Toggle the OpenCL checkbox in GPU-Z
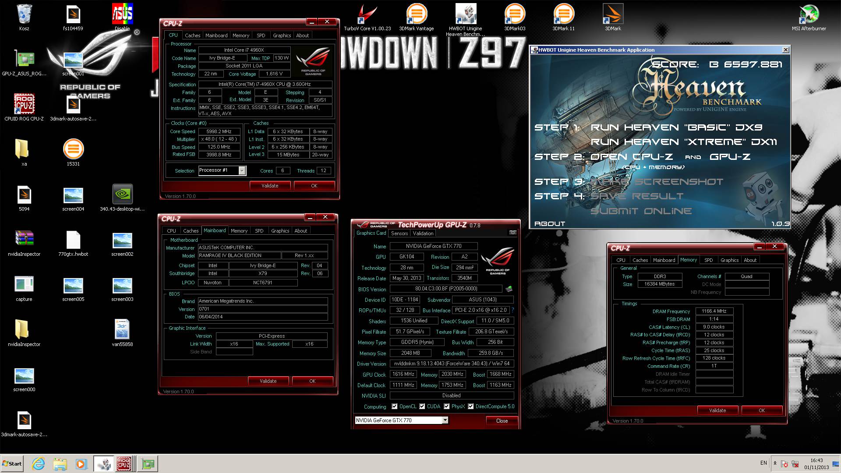The height and width of the screenshot is (473, 841). tap(395, 406)
